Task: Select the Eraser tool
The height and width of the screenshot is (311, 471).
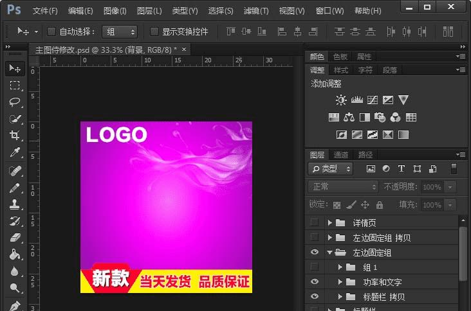Action: tap(14, 238)
